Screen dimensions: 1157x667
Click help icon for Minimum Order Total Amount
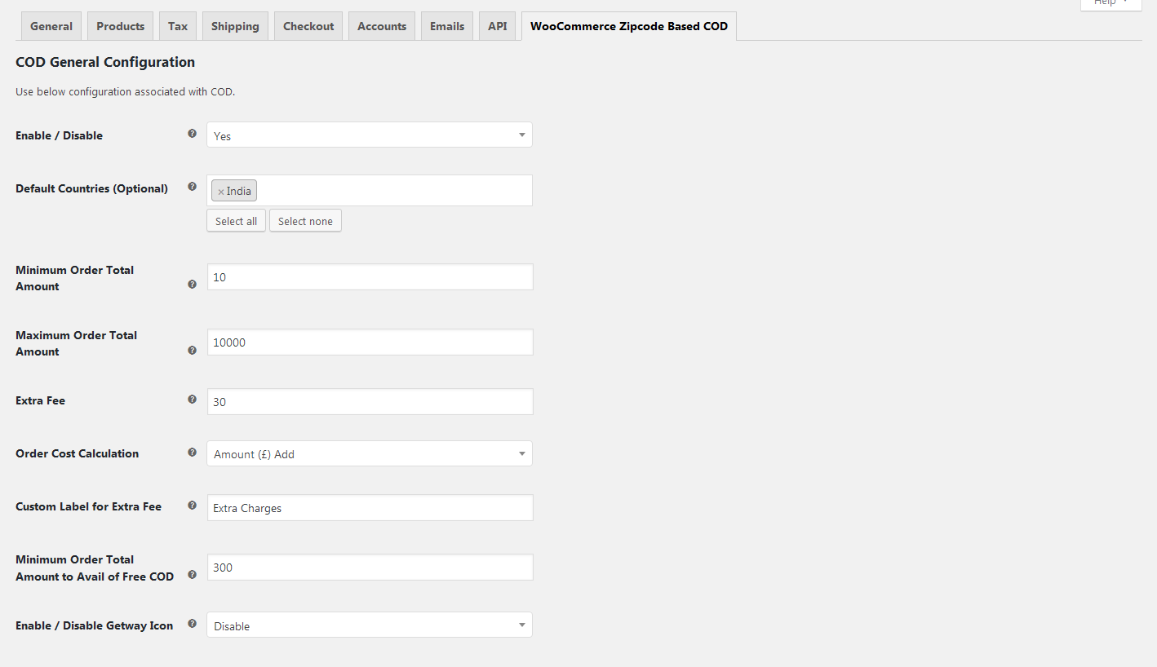(x=193, y=285)
